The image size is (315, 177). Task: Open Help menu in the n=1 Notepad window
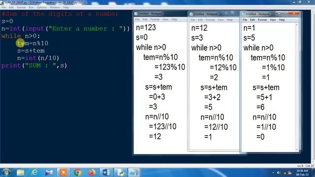282,20
